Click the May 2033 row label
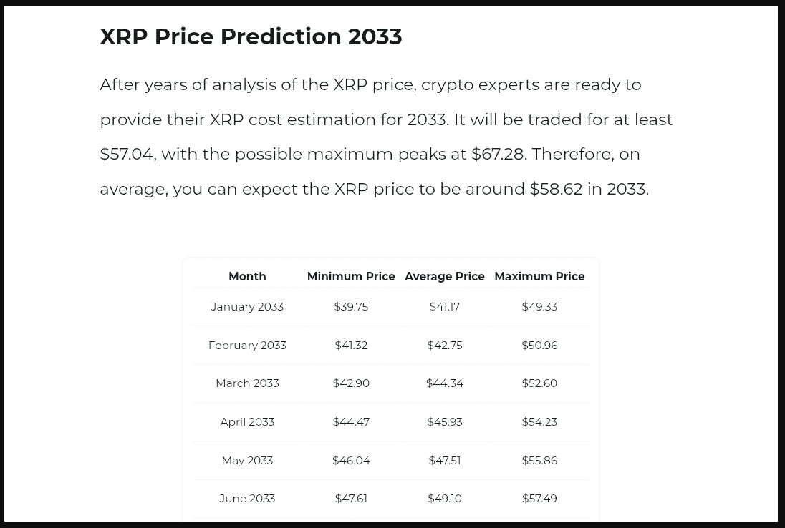This screenshot has height=528, width=785. (x=247, y=460)
